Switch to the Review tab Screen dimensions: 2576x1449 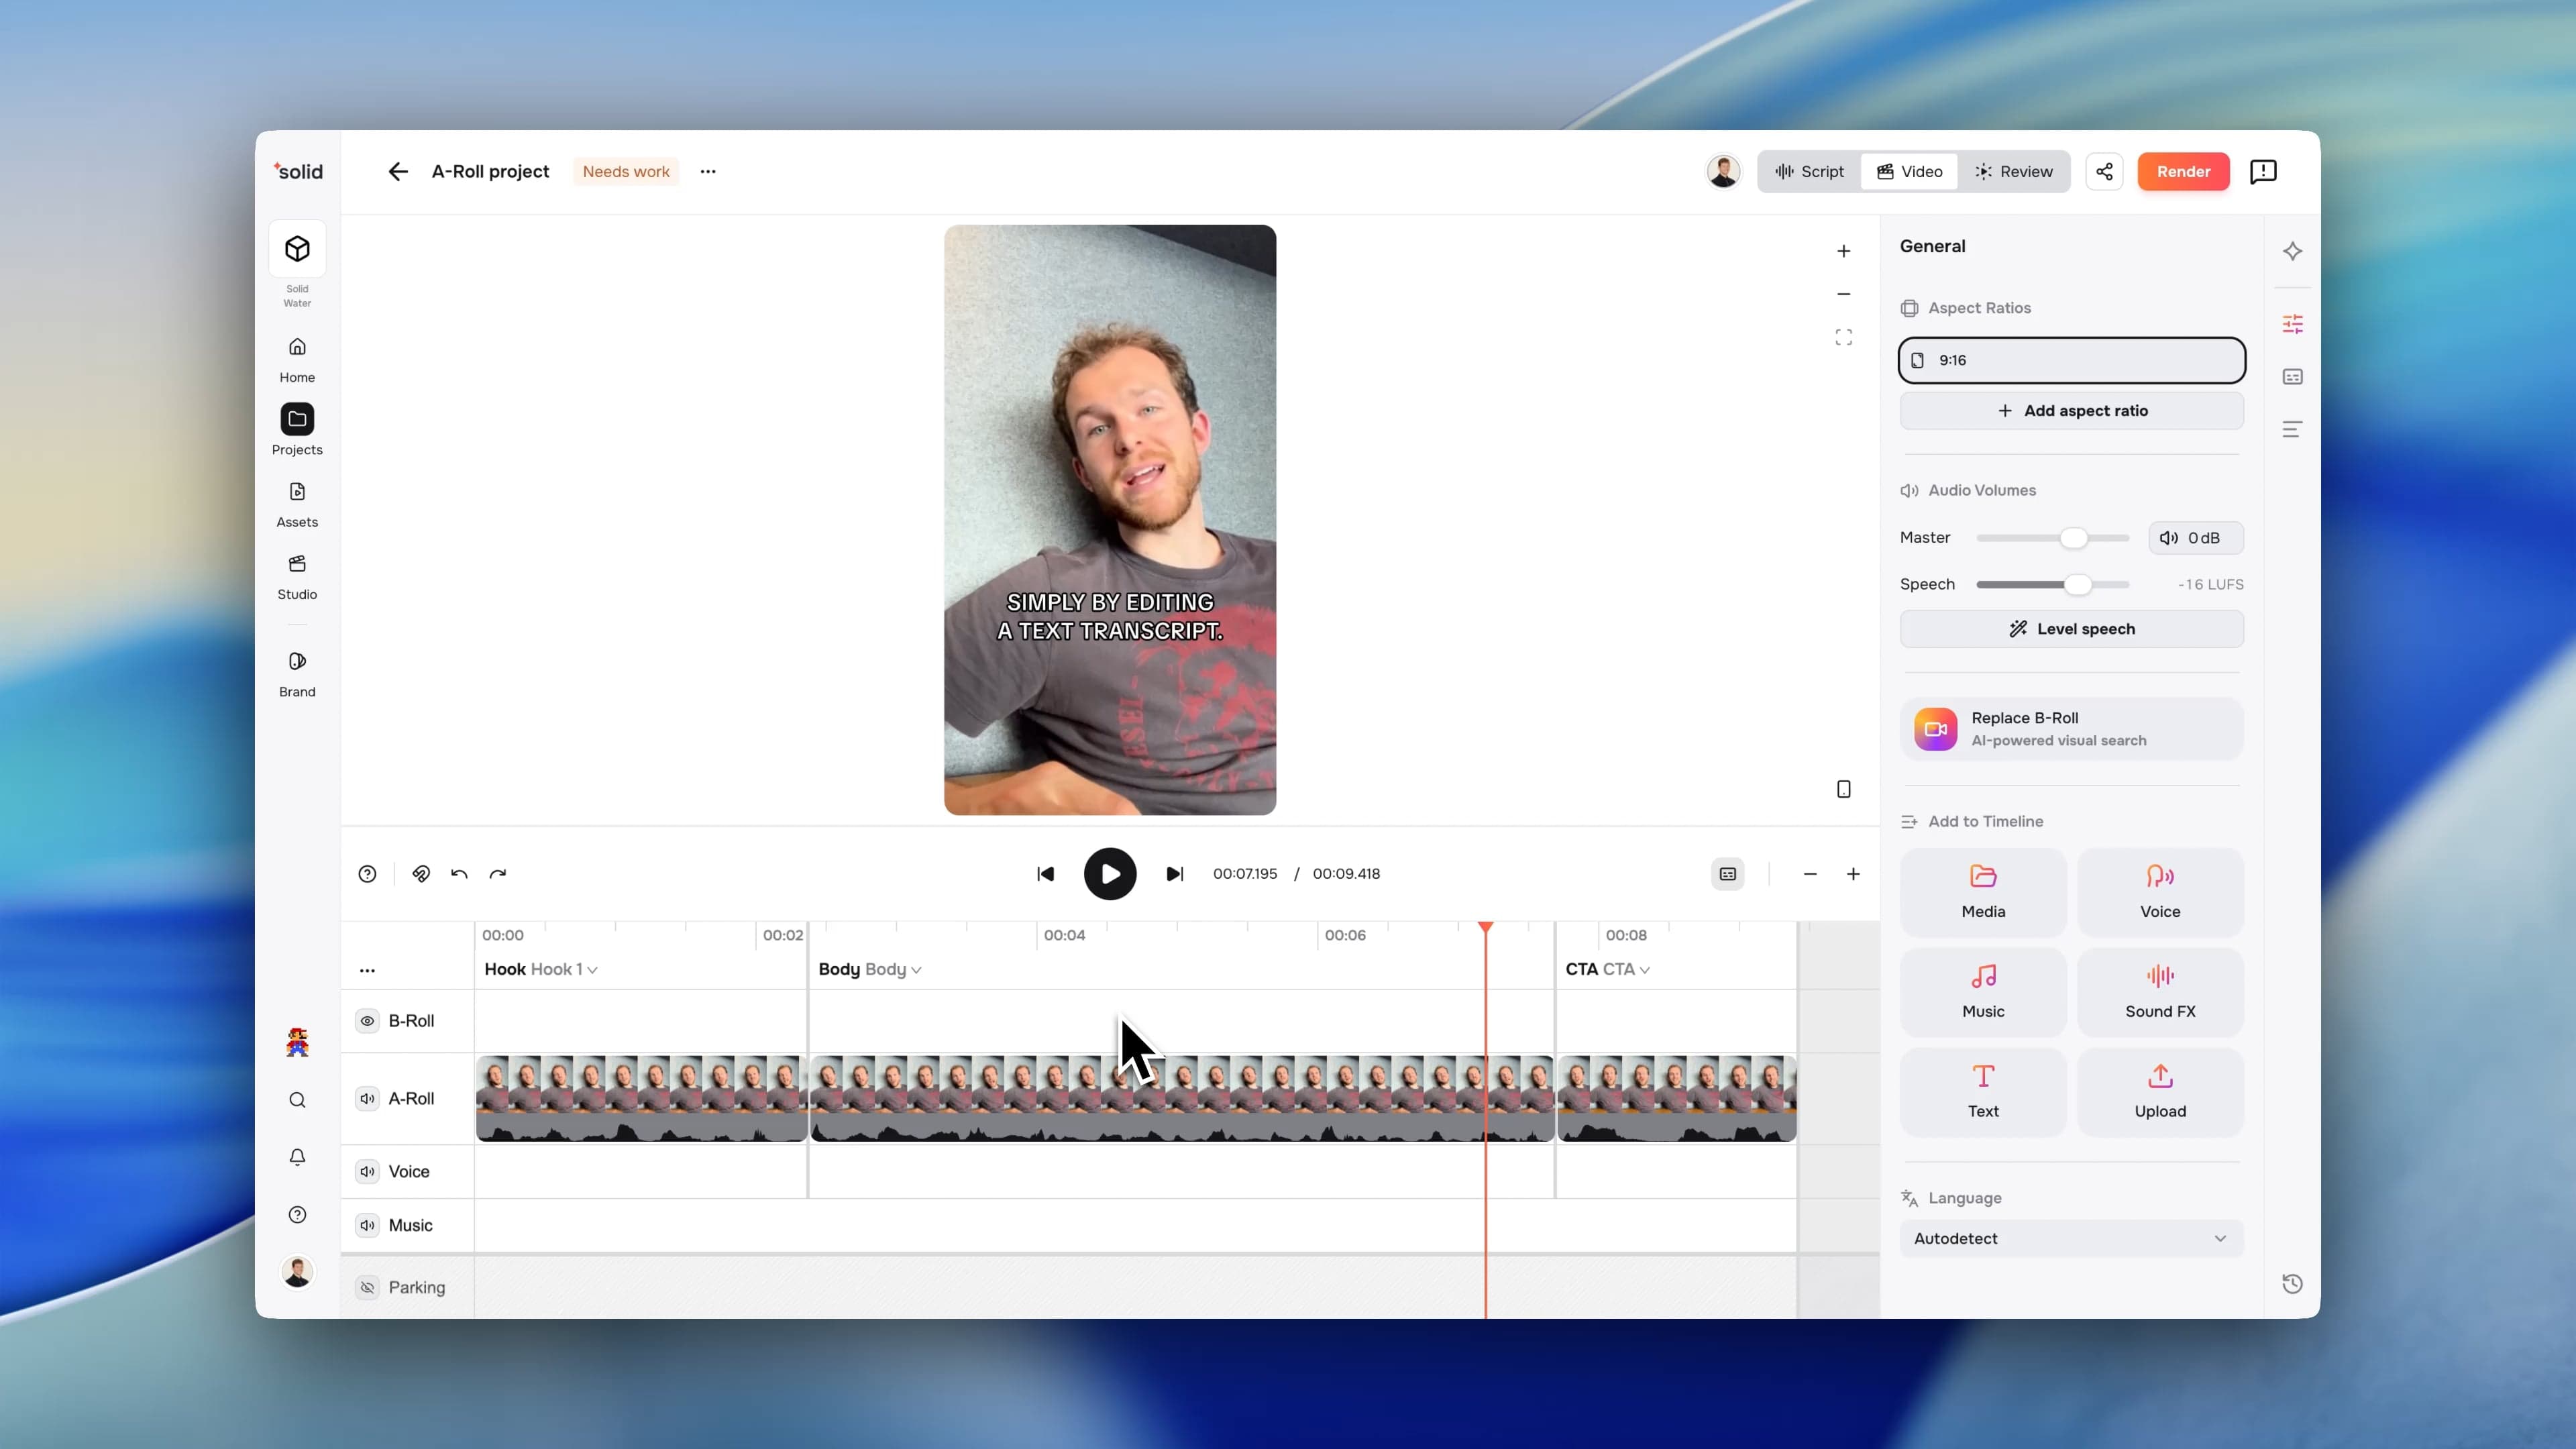point(2014,172)
